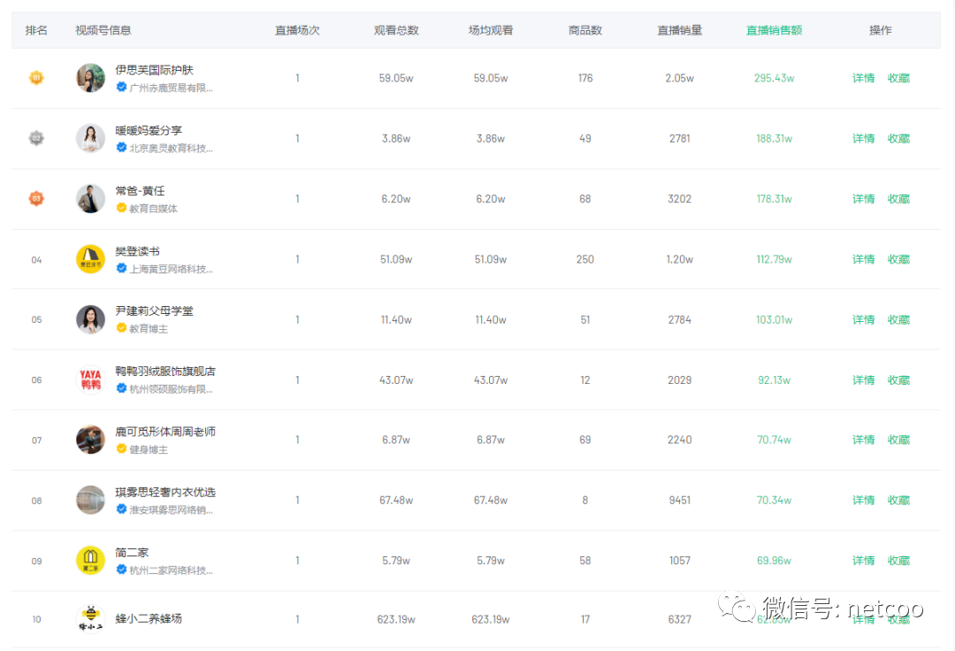955x651 pixels.
Task: Click the account name 琪雾思轻奢内衣优选
Action: coord(165,492)
